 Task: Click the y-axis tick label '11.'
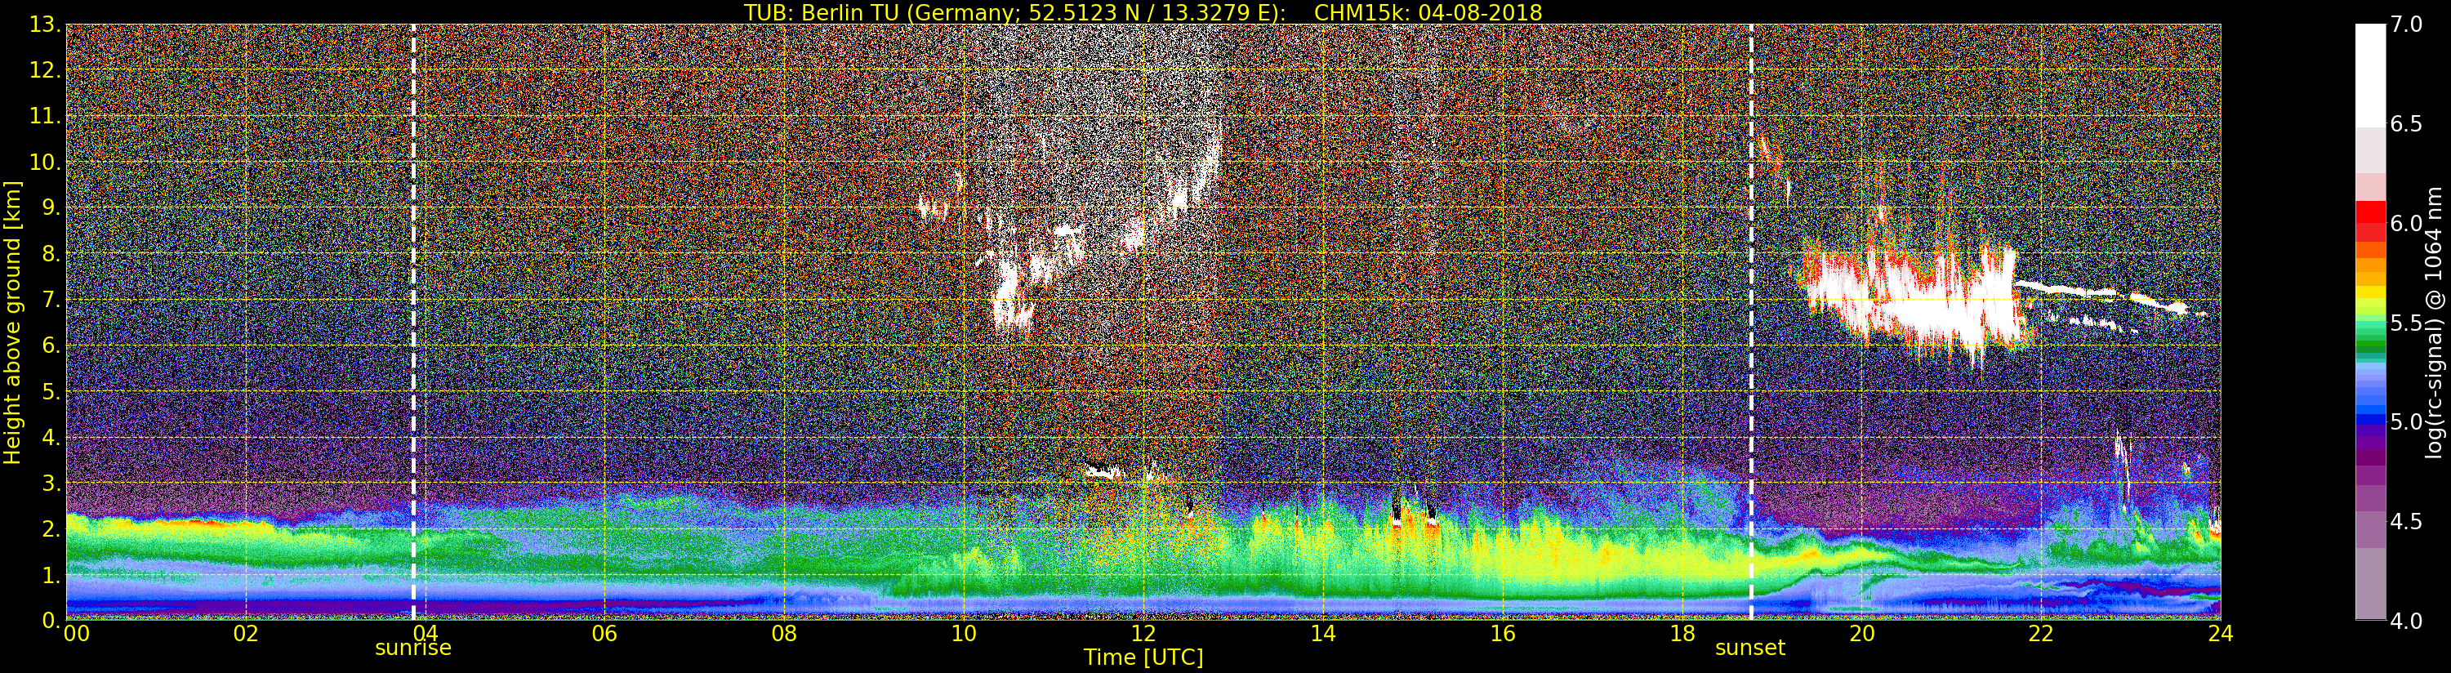point(45,116)
